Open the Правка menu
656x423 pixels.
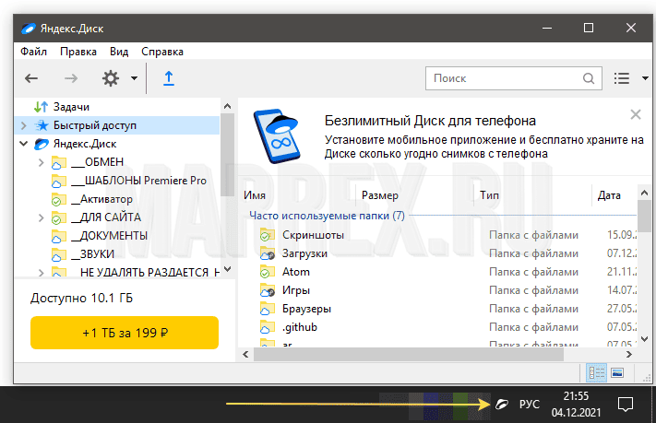[78, 52]
